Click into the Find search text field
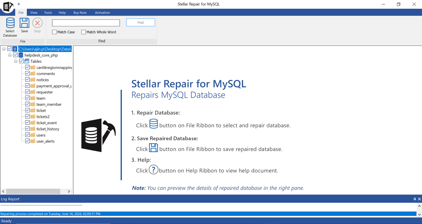 click(x=86, y=23)
